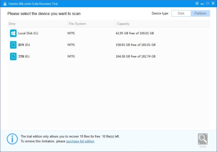
Task: Click the trial edition '10 file(s) left' notice
Action: coord(70,136)
